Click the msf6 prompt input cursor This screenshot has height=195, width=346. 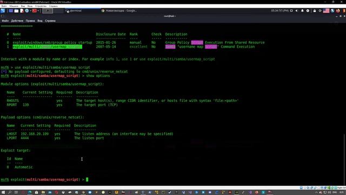[87, 179]
